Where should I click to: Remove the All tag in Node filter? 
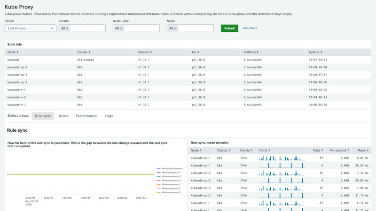pos(175,29)
